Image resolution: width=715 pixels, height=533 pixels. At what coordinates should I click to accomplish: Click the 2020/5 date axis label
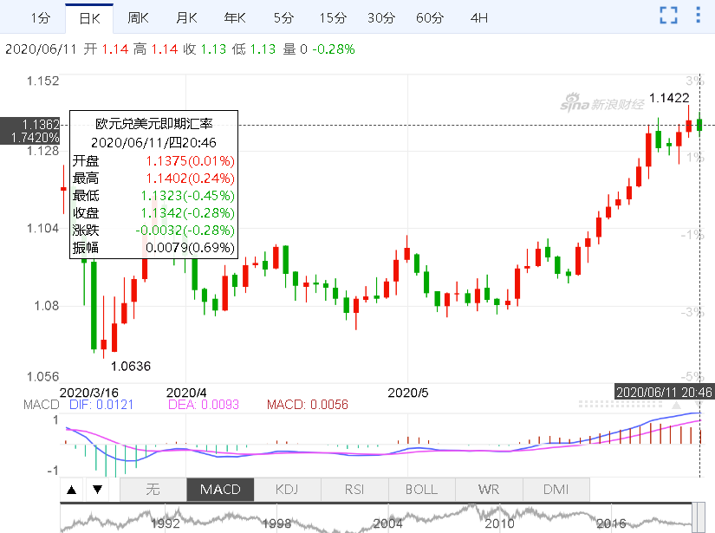[408, 393]
